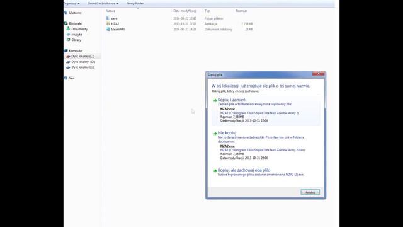This screenshot has height=227, width=403.
Task: Click green arrow beside Kopiuj i zamień
Action: [215, 100]
